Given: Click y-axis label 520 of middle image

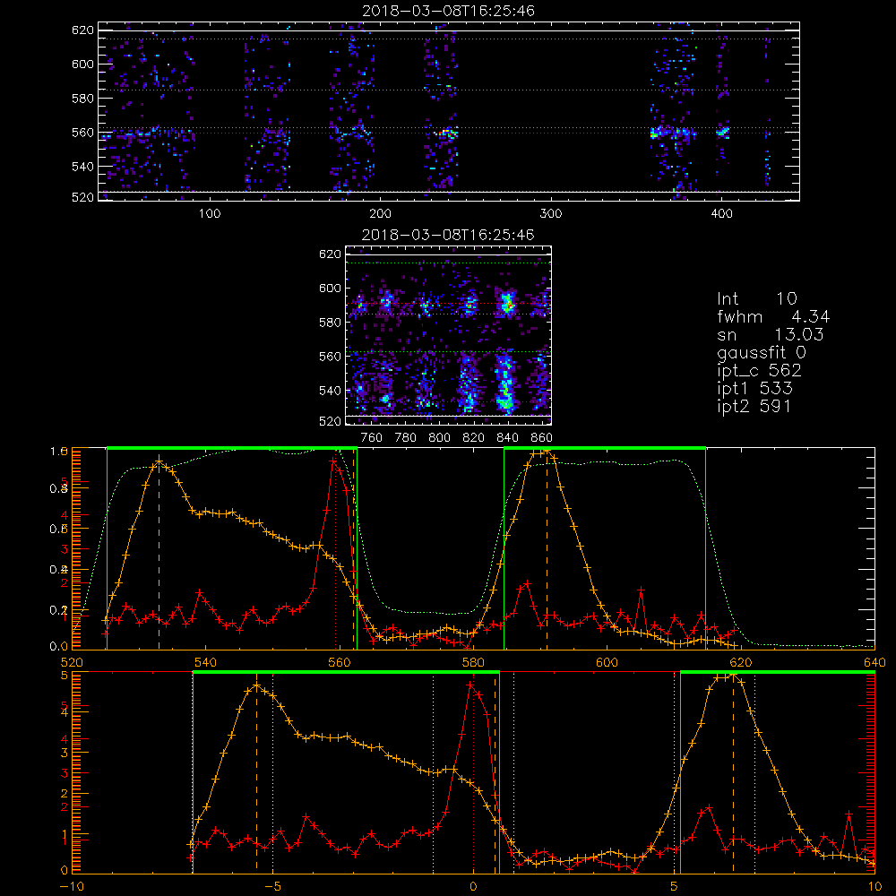Looking at the screenshot, I should click(331, 421).
